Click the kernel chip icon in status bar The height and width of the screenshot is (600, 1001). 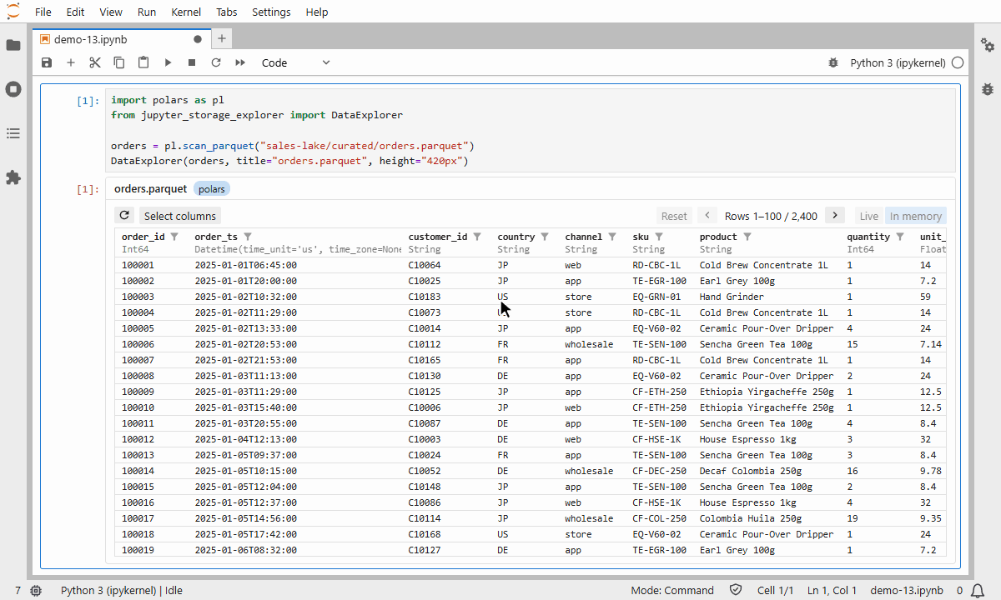click(x=36, y=590)
